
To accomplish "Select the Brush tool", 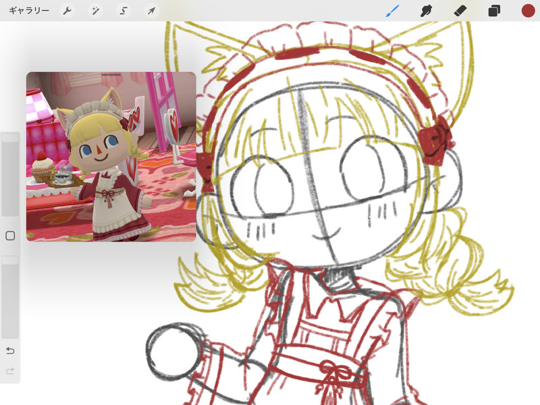I will (x=392, y=11).
